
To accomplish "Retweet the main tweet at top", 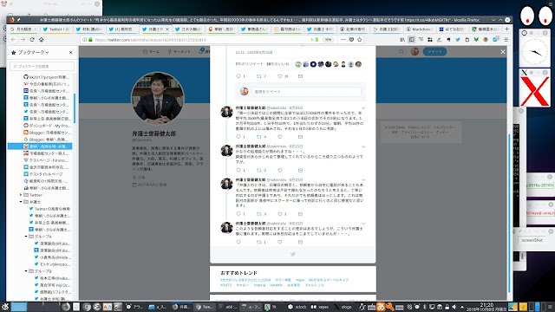I will [x=258, y=76].
